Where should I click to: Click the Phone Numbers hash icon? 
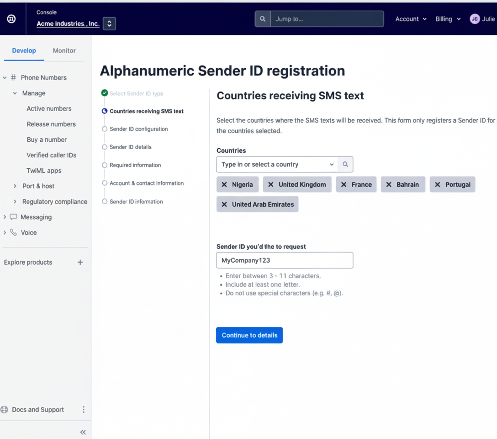[x=13, y=77]
